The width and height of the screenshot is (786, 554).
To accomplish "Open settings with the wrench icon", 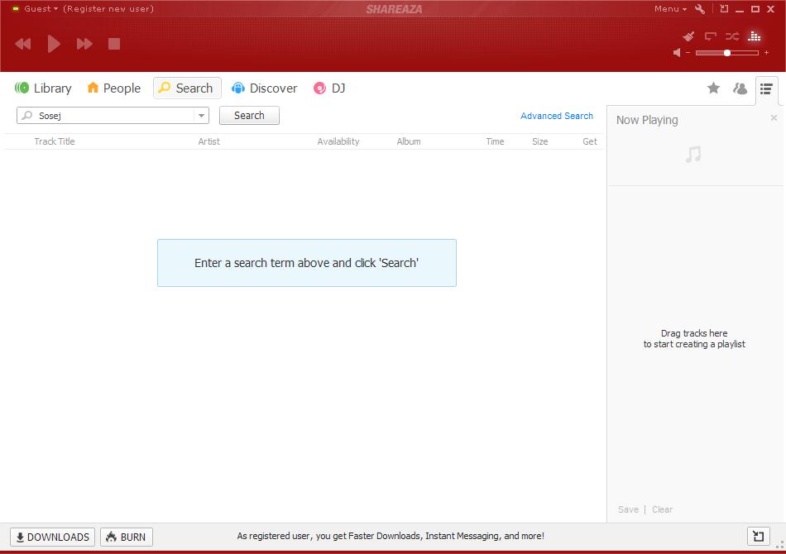I will [x=700, y=8].
